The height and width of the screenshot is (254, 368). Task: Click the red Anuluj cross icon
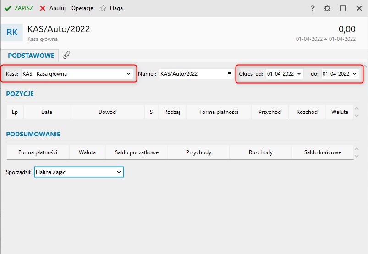pyautogui.click(x=43, y=8)
